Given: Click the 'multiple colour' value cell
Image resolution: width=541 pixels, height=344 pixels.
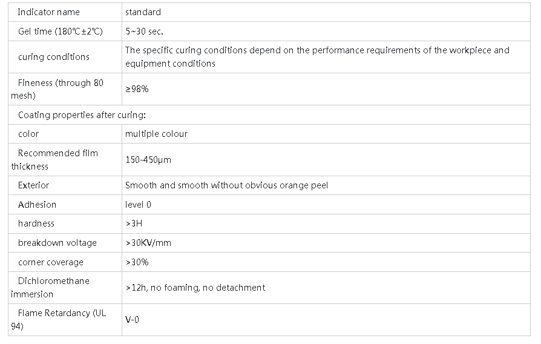Looking at the screenshot, I should pyautogui.click(x=156, y=134).
